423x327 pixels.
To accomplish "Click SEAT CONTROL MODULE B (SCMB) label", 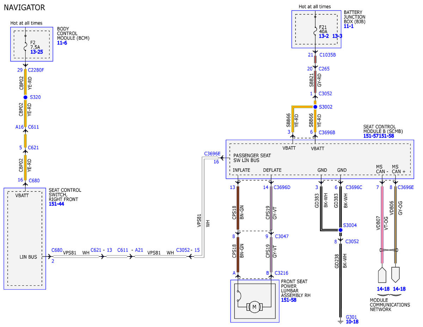I will (x=383, y=128).
